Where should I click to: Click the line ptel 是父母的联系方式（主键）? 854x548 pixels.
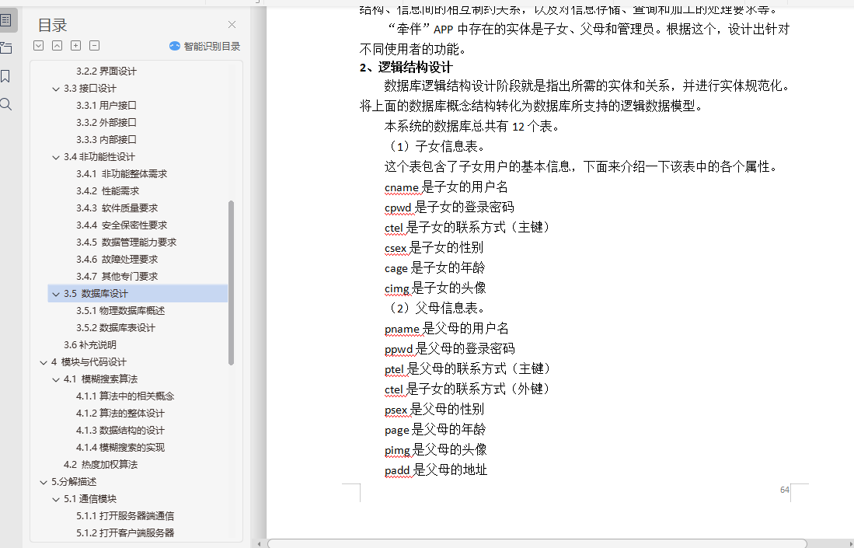point(469,369)
